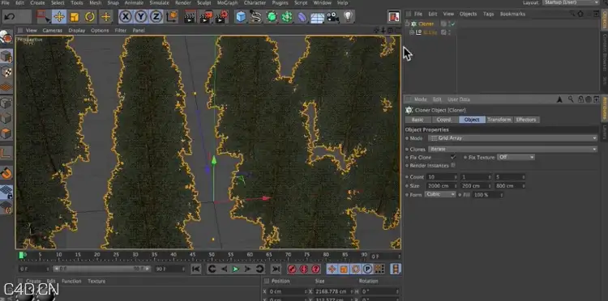Click the Size field showing 2000 cm

[x=442, y=186]
